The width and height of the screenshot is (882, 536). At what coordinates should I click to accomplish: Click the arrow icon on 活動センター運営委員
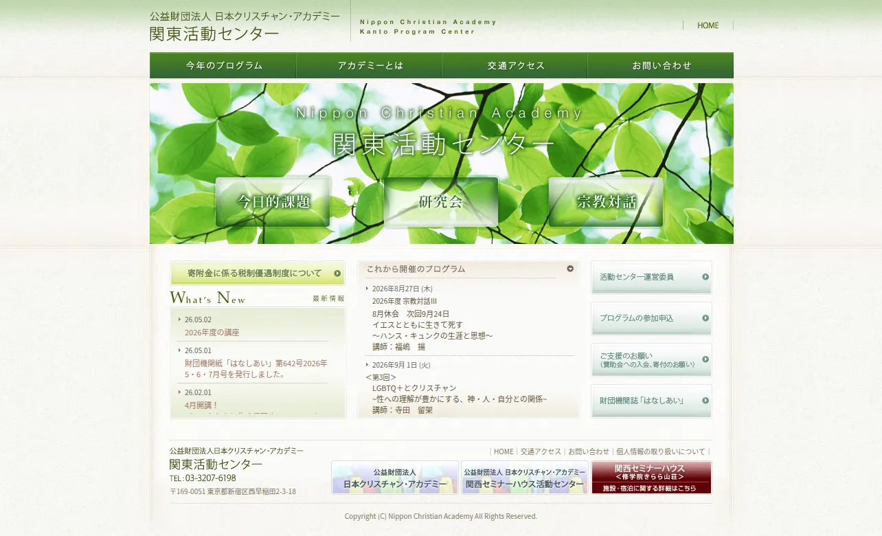(x=705, y=277)
